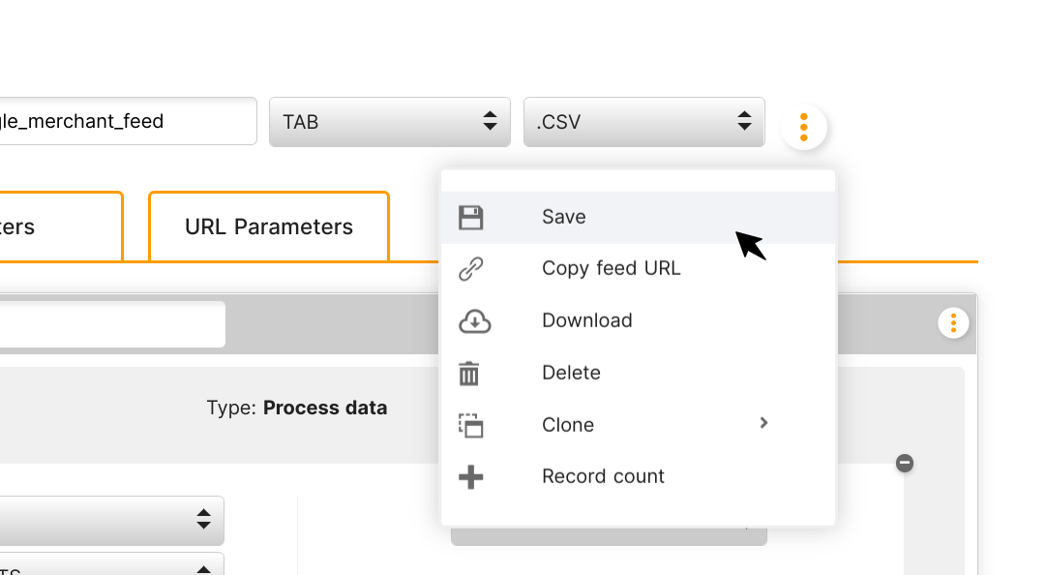Switch to the URL Parameters tab
Image resolution: width=1046 pixels, height=575 pixels.
pos(269,227)
